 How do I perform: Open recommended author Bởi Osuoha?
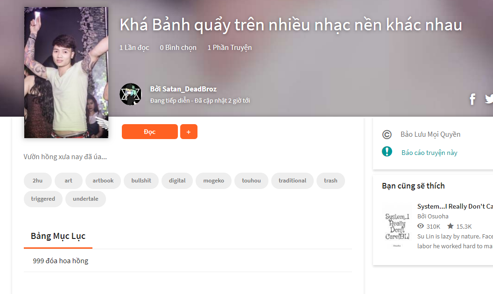(x=433, y=217)
